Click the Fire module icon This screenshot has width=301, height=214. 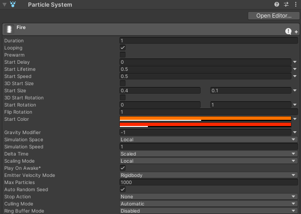click(9, 29)
